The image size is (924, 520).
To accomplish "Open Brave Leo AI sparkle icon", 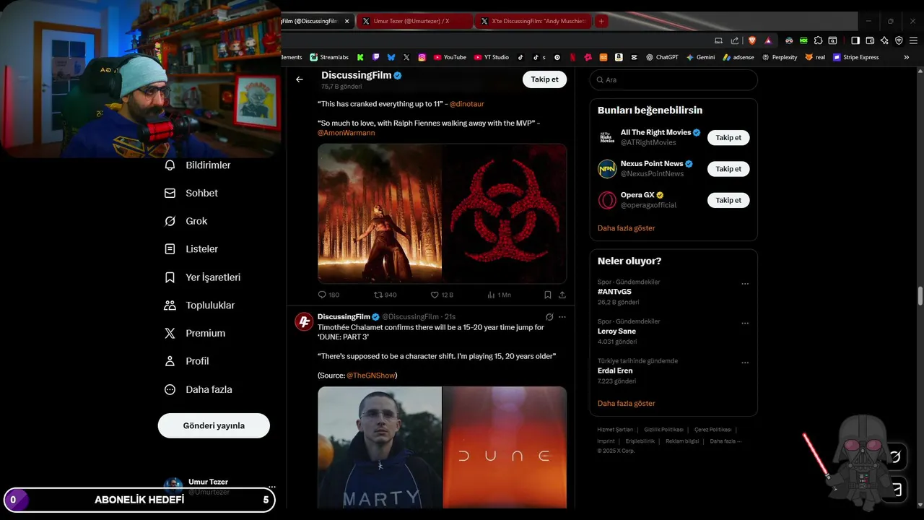I will click(x=884, y=40).
